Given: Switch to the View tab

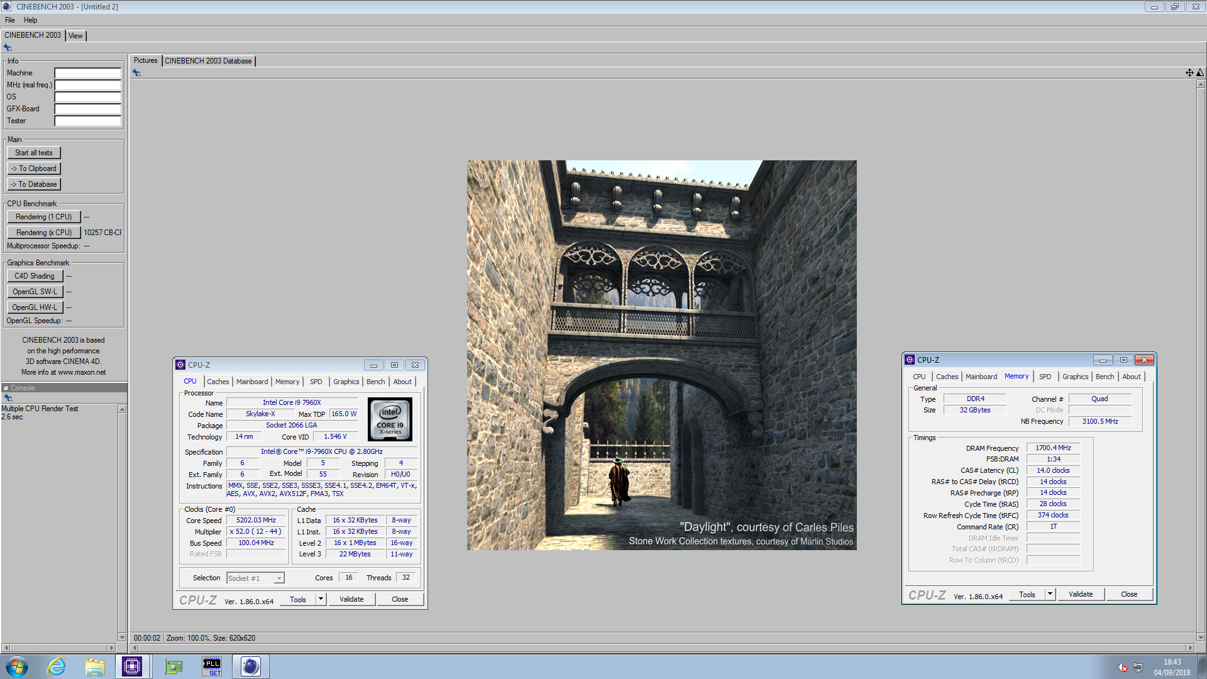Looking at the screenshot, I should pyautogui.click(x=75, y=36).
